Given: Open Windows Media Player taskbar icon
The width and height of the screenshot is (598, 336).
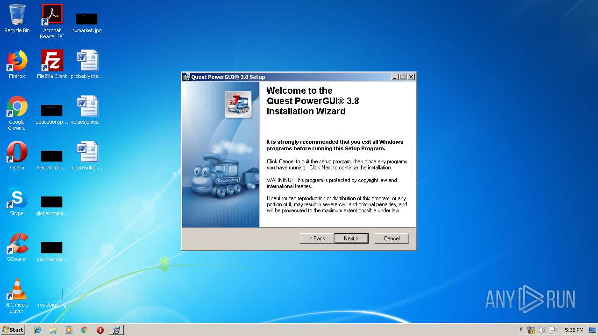Looking at the screenshot, I should pyautogui.click(x=69, y=330).
